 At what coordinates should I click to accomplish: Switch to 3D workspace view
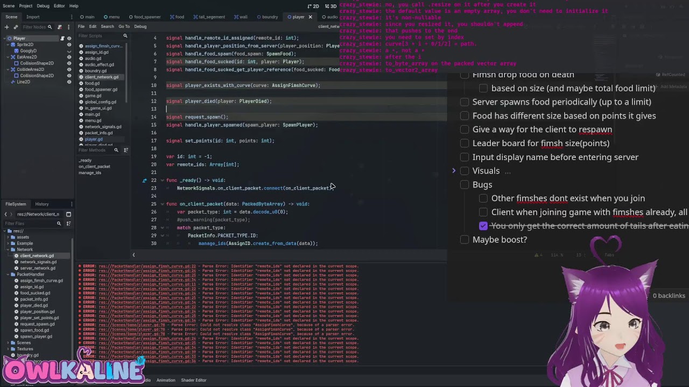330,6
